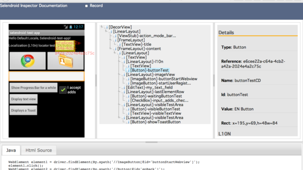The width and height of the screenshot is (303, 170).
Task: Open the Selendroid Inspector Documentation link
Action: [x=34, y=6]
